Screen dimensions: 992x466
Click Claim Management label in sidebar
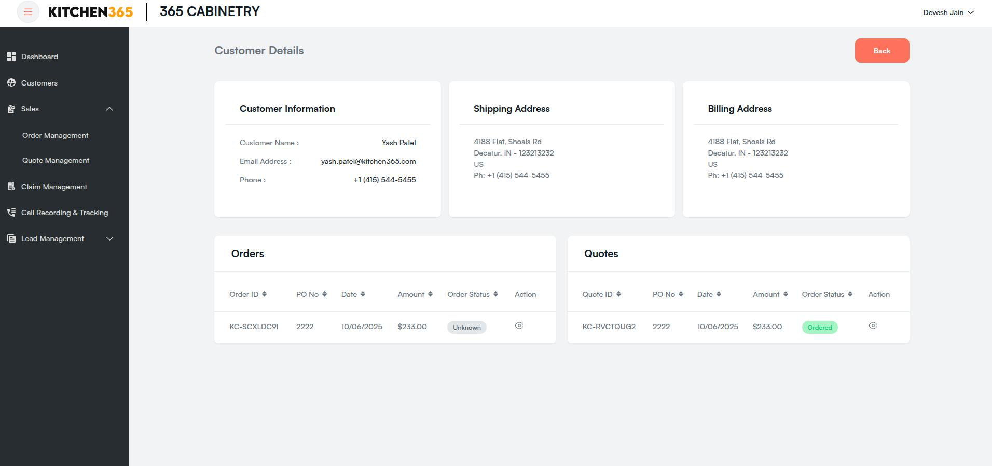pyautogui.click(x=54, y=187)
